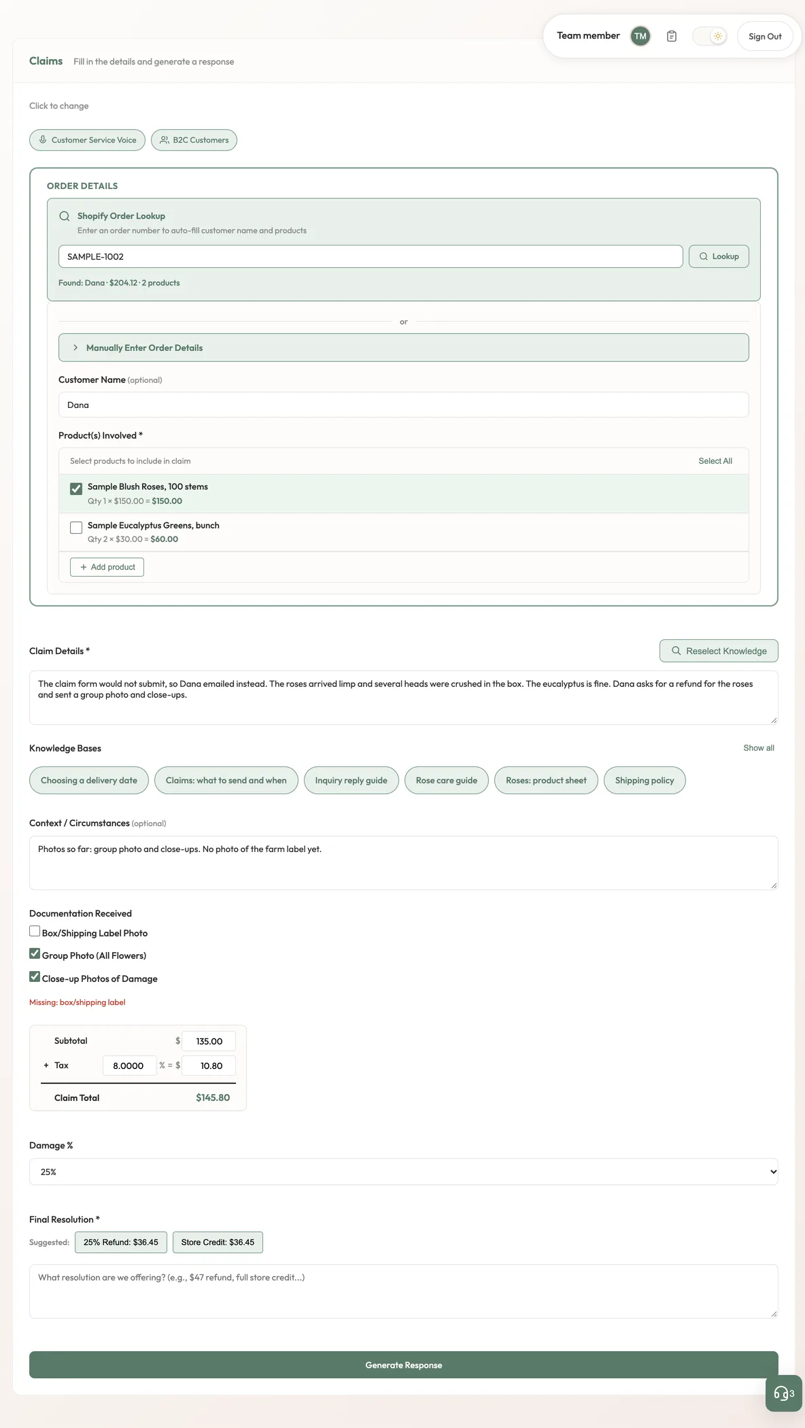Select Shipping policy chip
Screen dimensions: 805x1428
645,780
